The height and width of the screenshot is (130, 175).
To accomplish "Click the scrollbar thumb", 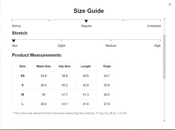I will (x=164, y=57).
